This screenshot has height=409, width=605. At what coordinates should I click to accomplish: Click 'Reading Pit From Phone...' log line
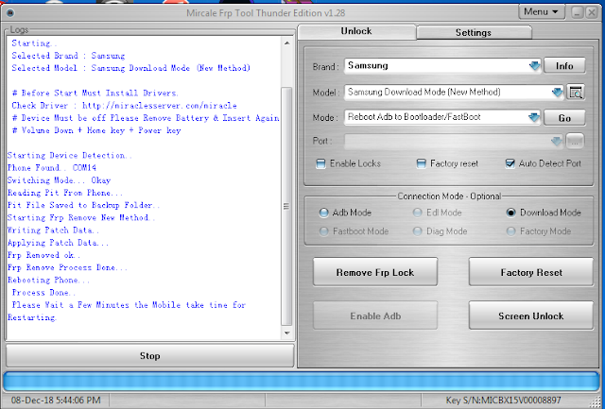coord(65,193)
